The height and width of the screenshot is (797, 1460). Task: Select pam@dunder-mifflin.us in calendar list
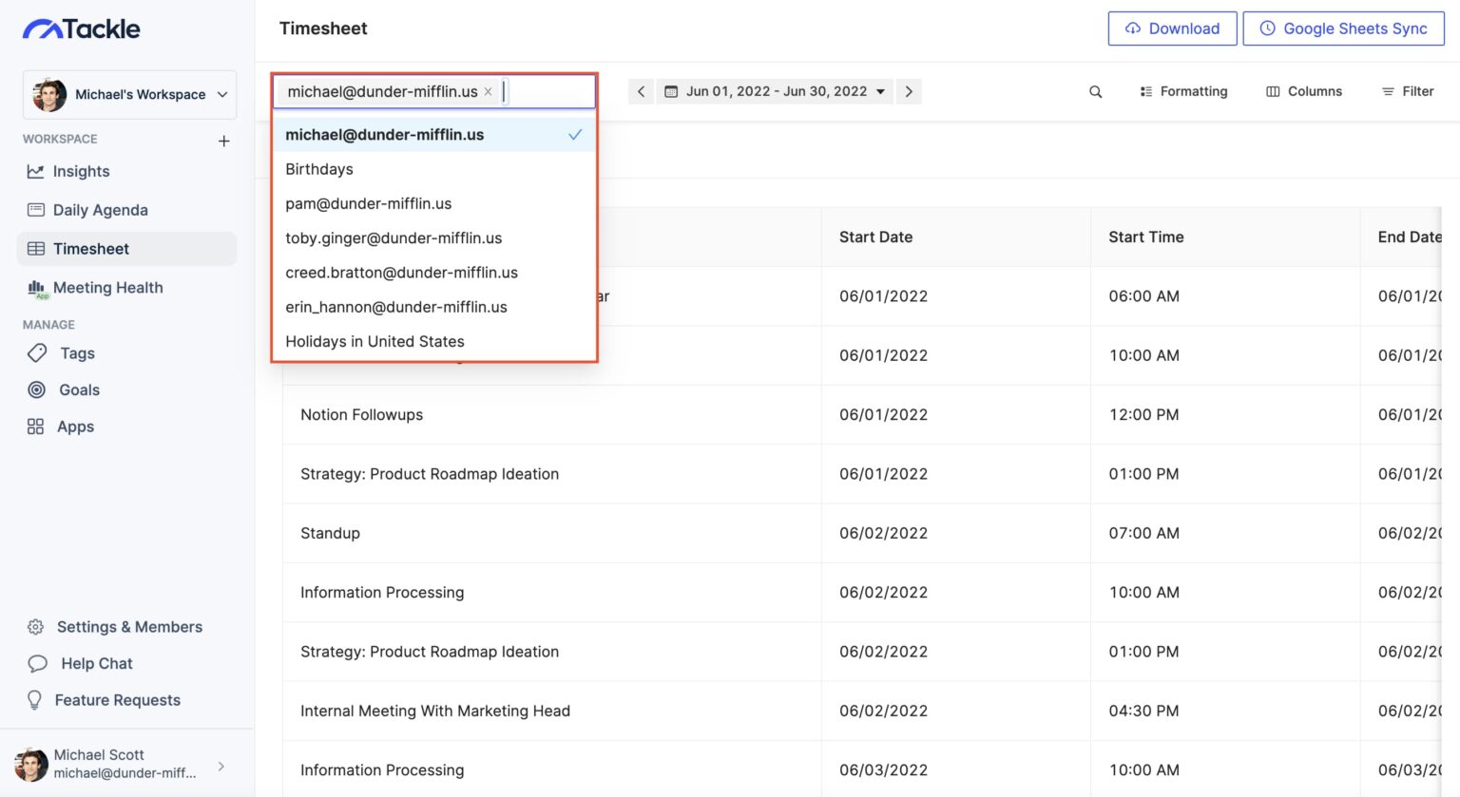434,203
